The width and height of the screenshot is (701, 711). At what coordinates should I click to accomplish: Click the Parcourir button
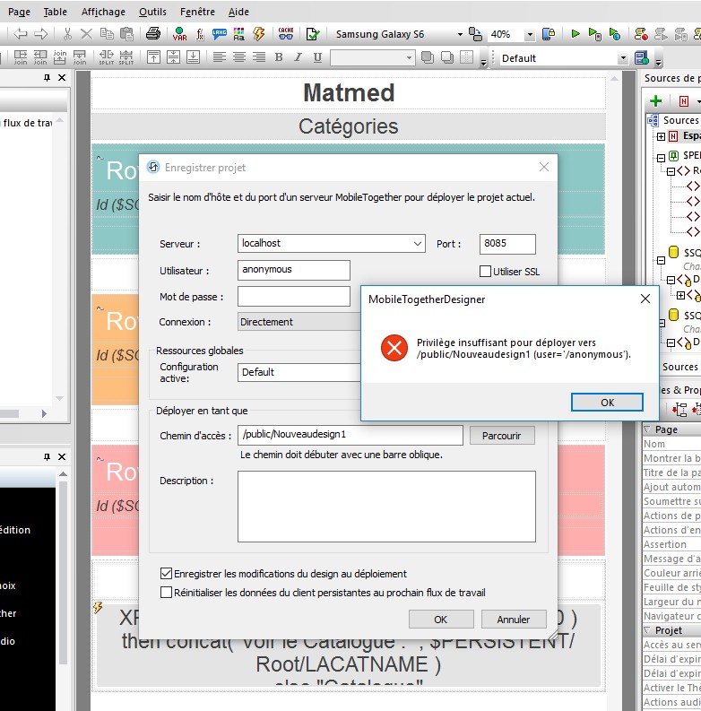502,435
